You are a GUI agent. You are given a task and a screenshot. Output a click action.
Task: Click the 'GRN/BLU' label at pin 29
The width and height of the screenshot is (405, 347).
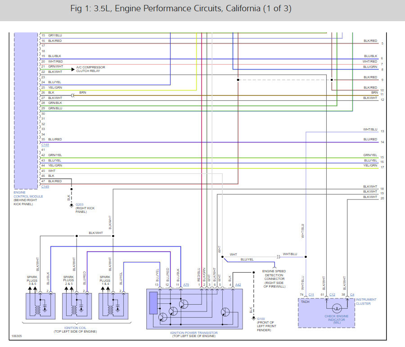pos(55,108)
